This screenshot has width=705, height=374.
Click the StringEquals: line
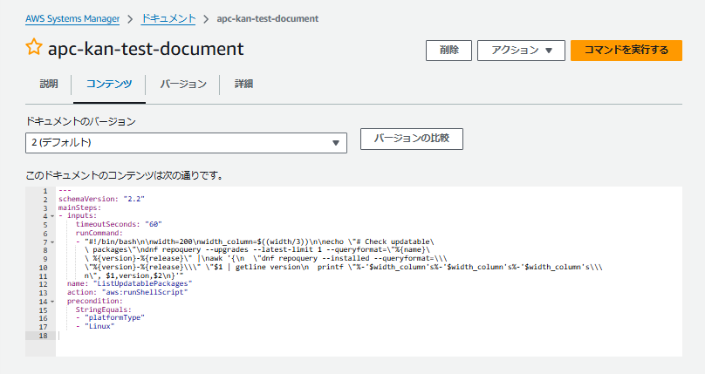pyautogui.click(x=104, y=309)
